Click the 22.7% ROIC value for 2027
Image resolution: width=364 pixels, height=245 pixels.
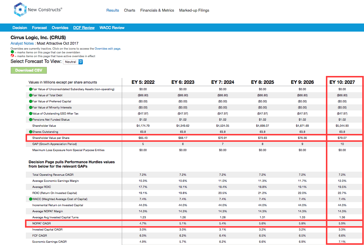click(x=342, y=193)
